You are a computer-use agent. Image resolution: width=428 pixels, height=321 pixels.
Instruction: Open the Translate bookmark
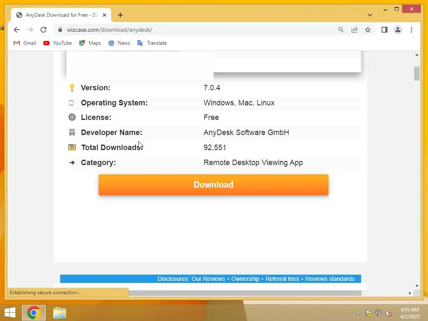point(152,43)
